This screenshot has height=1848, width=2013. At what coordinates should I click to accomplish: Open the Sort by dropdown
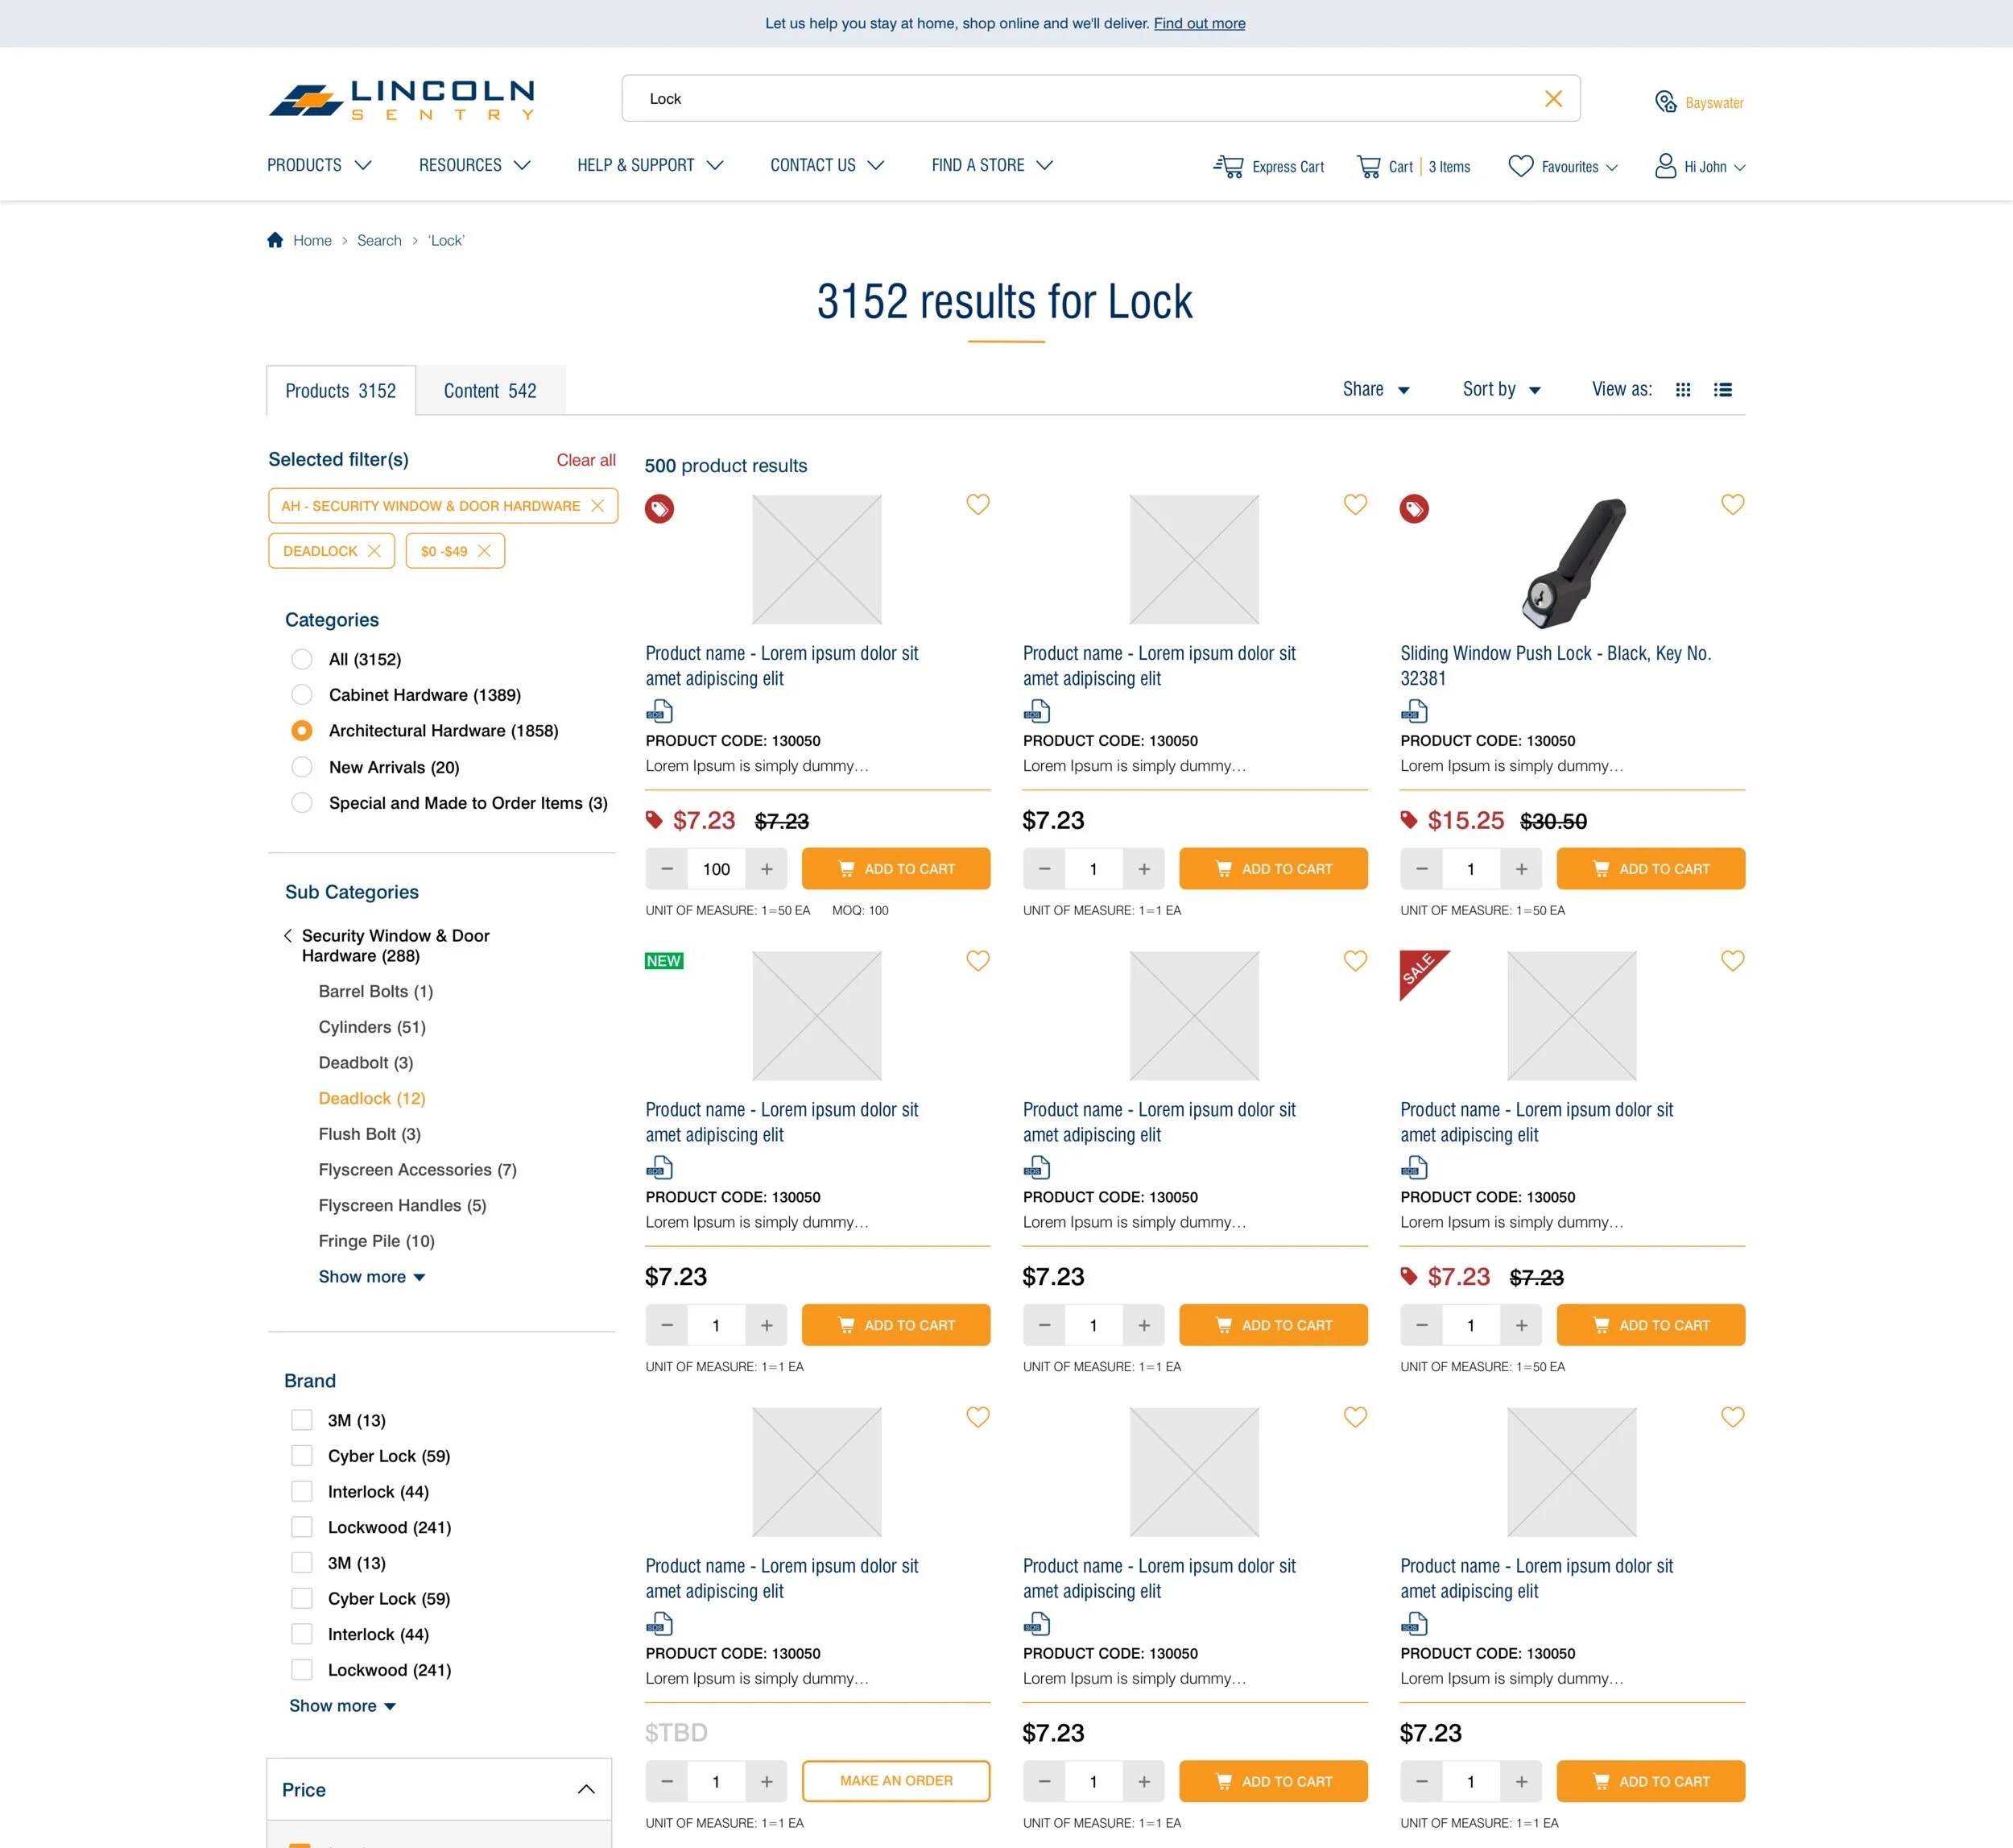[1500, 389]
